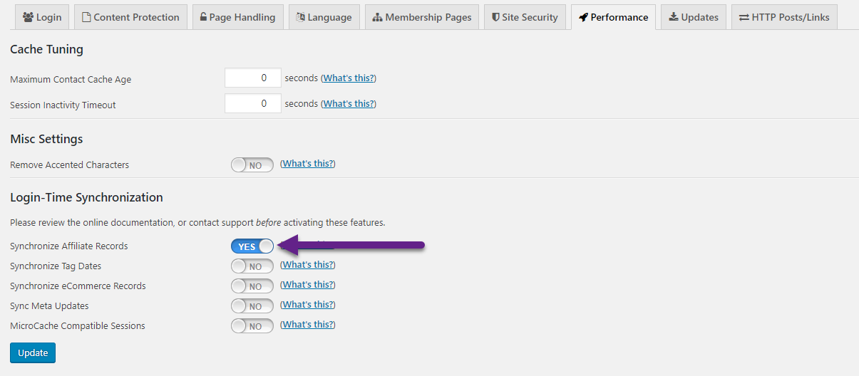
Task: Click the exchange arrows icon on HTTP Posts/Links tab
Action: [744, 17]
